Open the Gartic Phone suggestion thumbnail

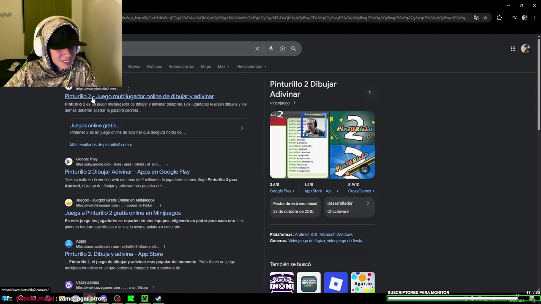click(282, 282)
